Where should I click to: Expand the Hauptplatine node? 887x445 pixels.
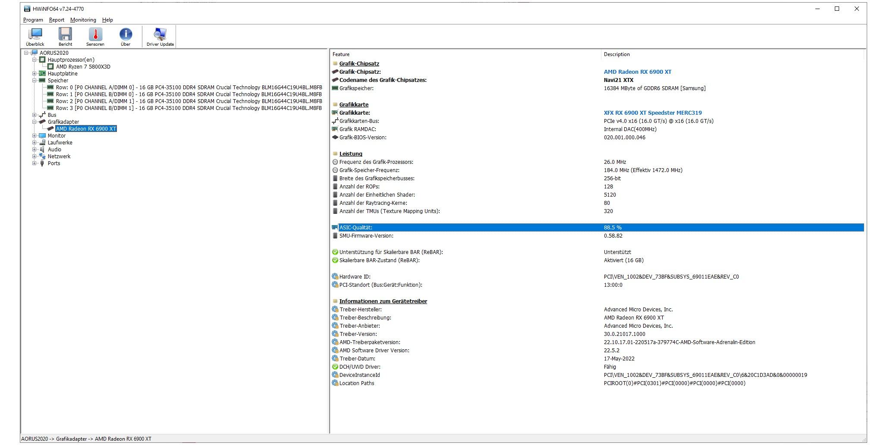click(34, 74)
